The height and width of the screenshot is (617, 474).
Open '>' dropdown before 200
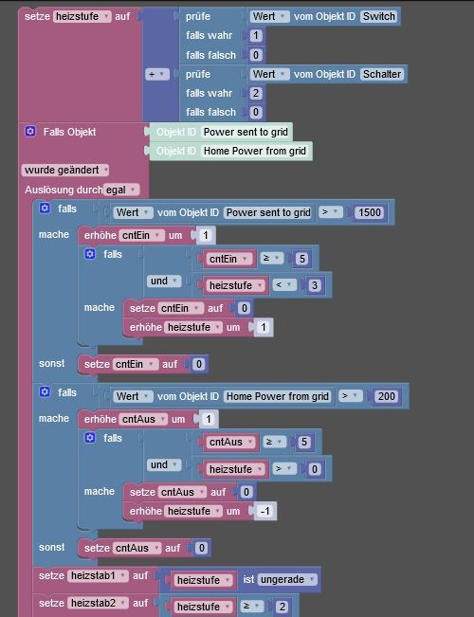(x=350, y=396)
